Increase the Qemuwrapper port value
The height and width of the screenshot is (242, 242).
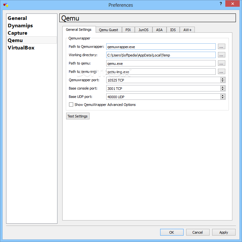click(222, 79)
